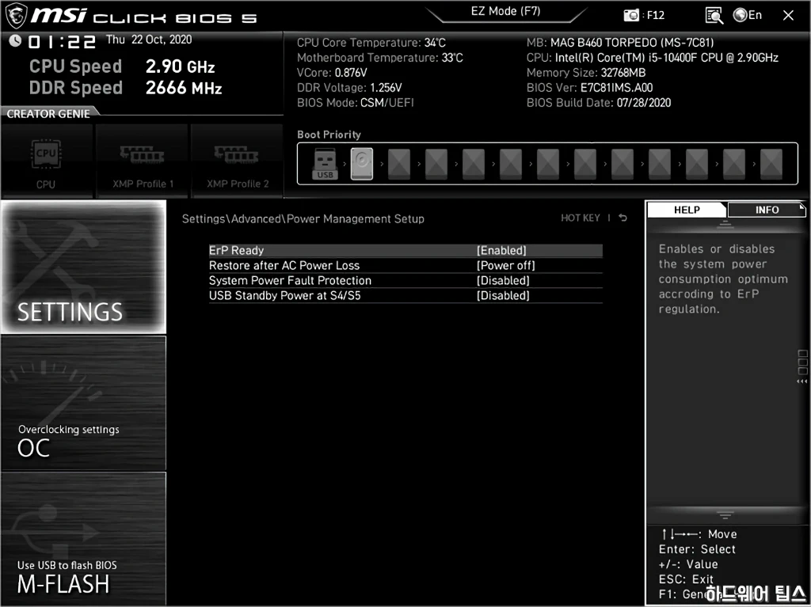Click the Memory Size 32768MB text
The height and width of the screenshot is (607, 811).
pos(586,72)
